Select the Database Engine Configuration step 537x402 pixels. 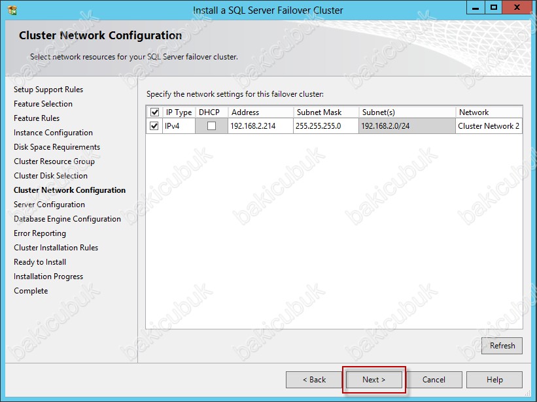point(67,219)
